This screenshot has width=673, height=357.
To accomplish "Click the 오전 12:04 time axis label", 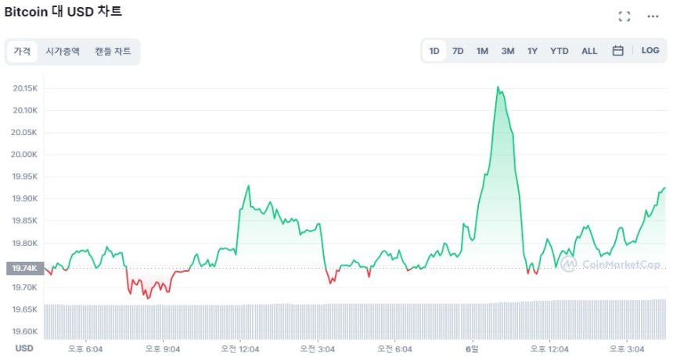I will pyautogui.click(x=240, y=348).
